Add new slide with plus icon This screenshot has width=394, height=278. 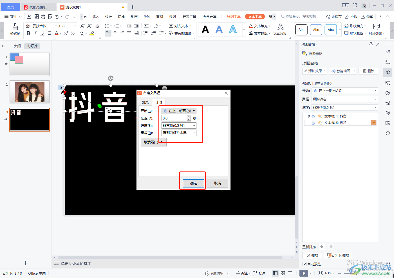(26, 263)
